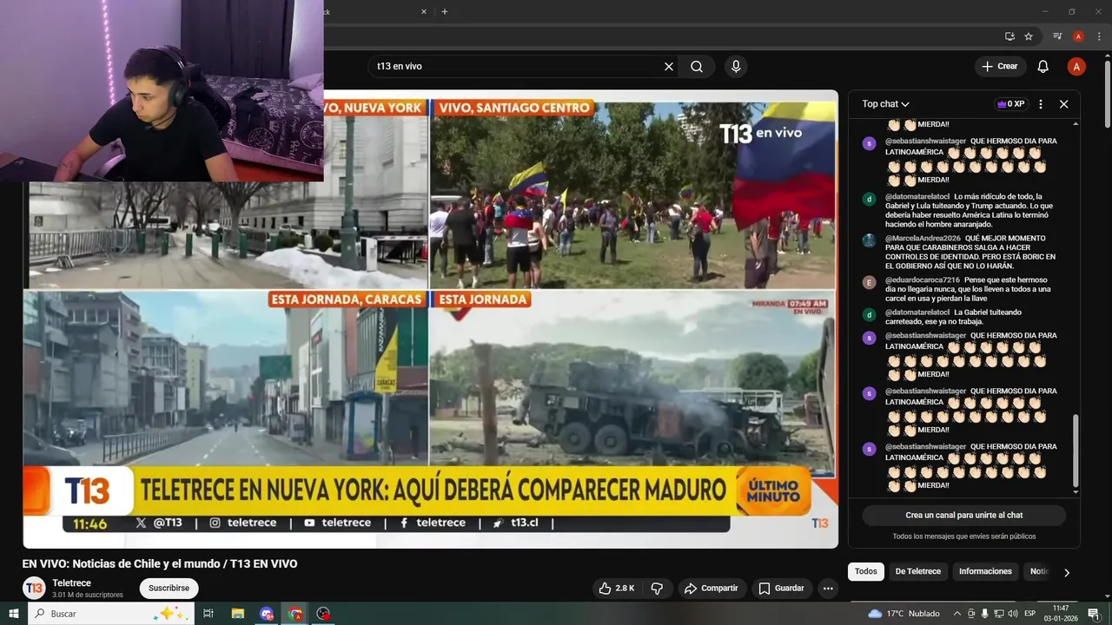Open the weather widget 17°C Nublado
The height and width of the screenshot is (625, 1112).
(x=904, y=614)
